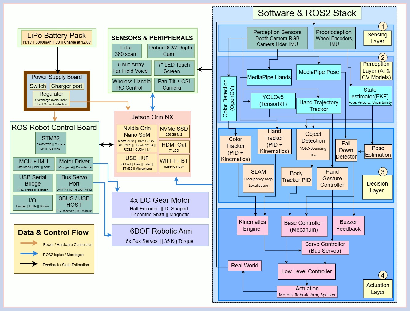
Task: Select the Jetson Orin NX title
Action: point(152,117)
